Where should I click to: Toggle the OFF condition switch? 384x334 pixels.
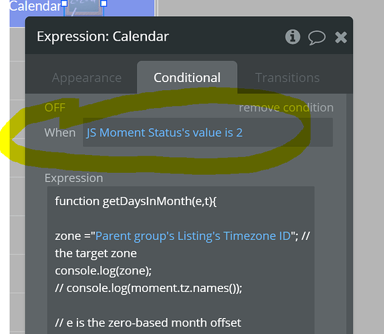pyautogui.click(x=55, y=108)
